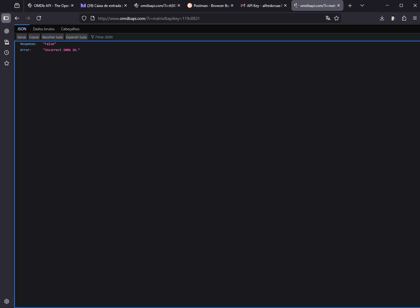Close the Postman - Browser tab

(x=232, y=5)
